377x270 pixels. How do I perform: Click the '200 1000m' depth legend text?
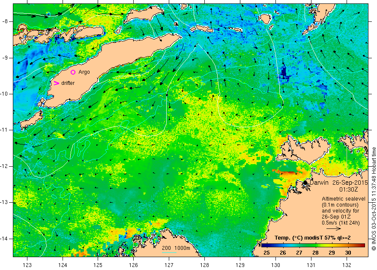pos(176,248)
